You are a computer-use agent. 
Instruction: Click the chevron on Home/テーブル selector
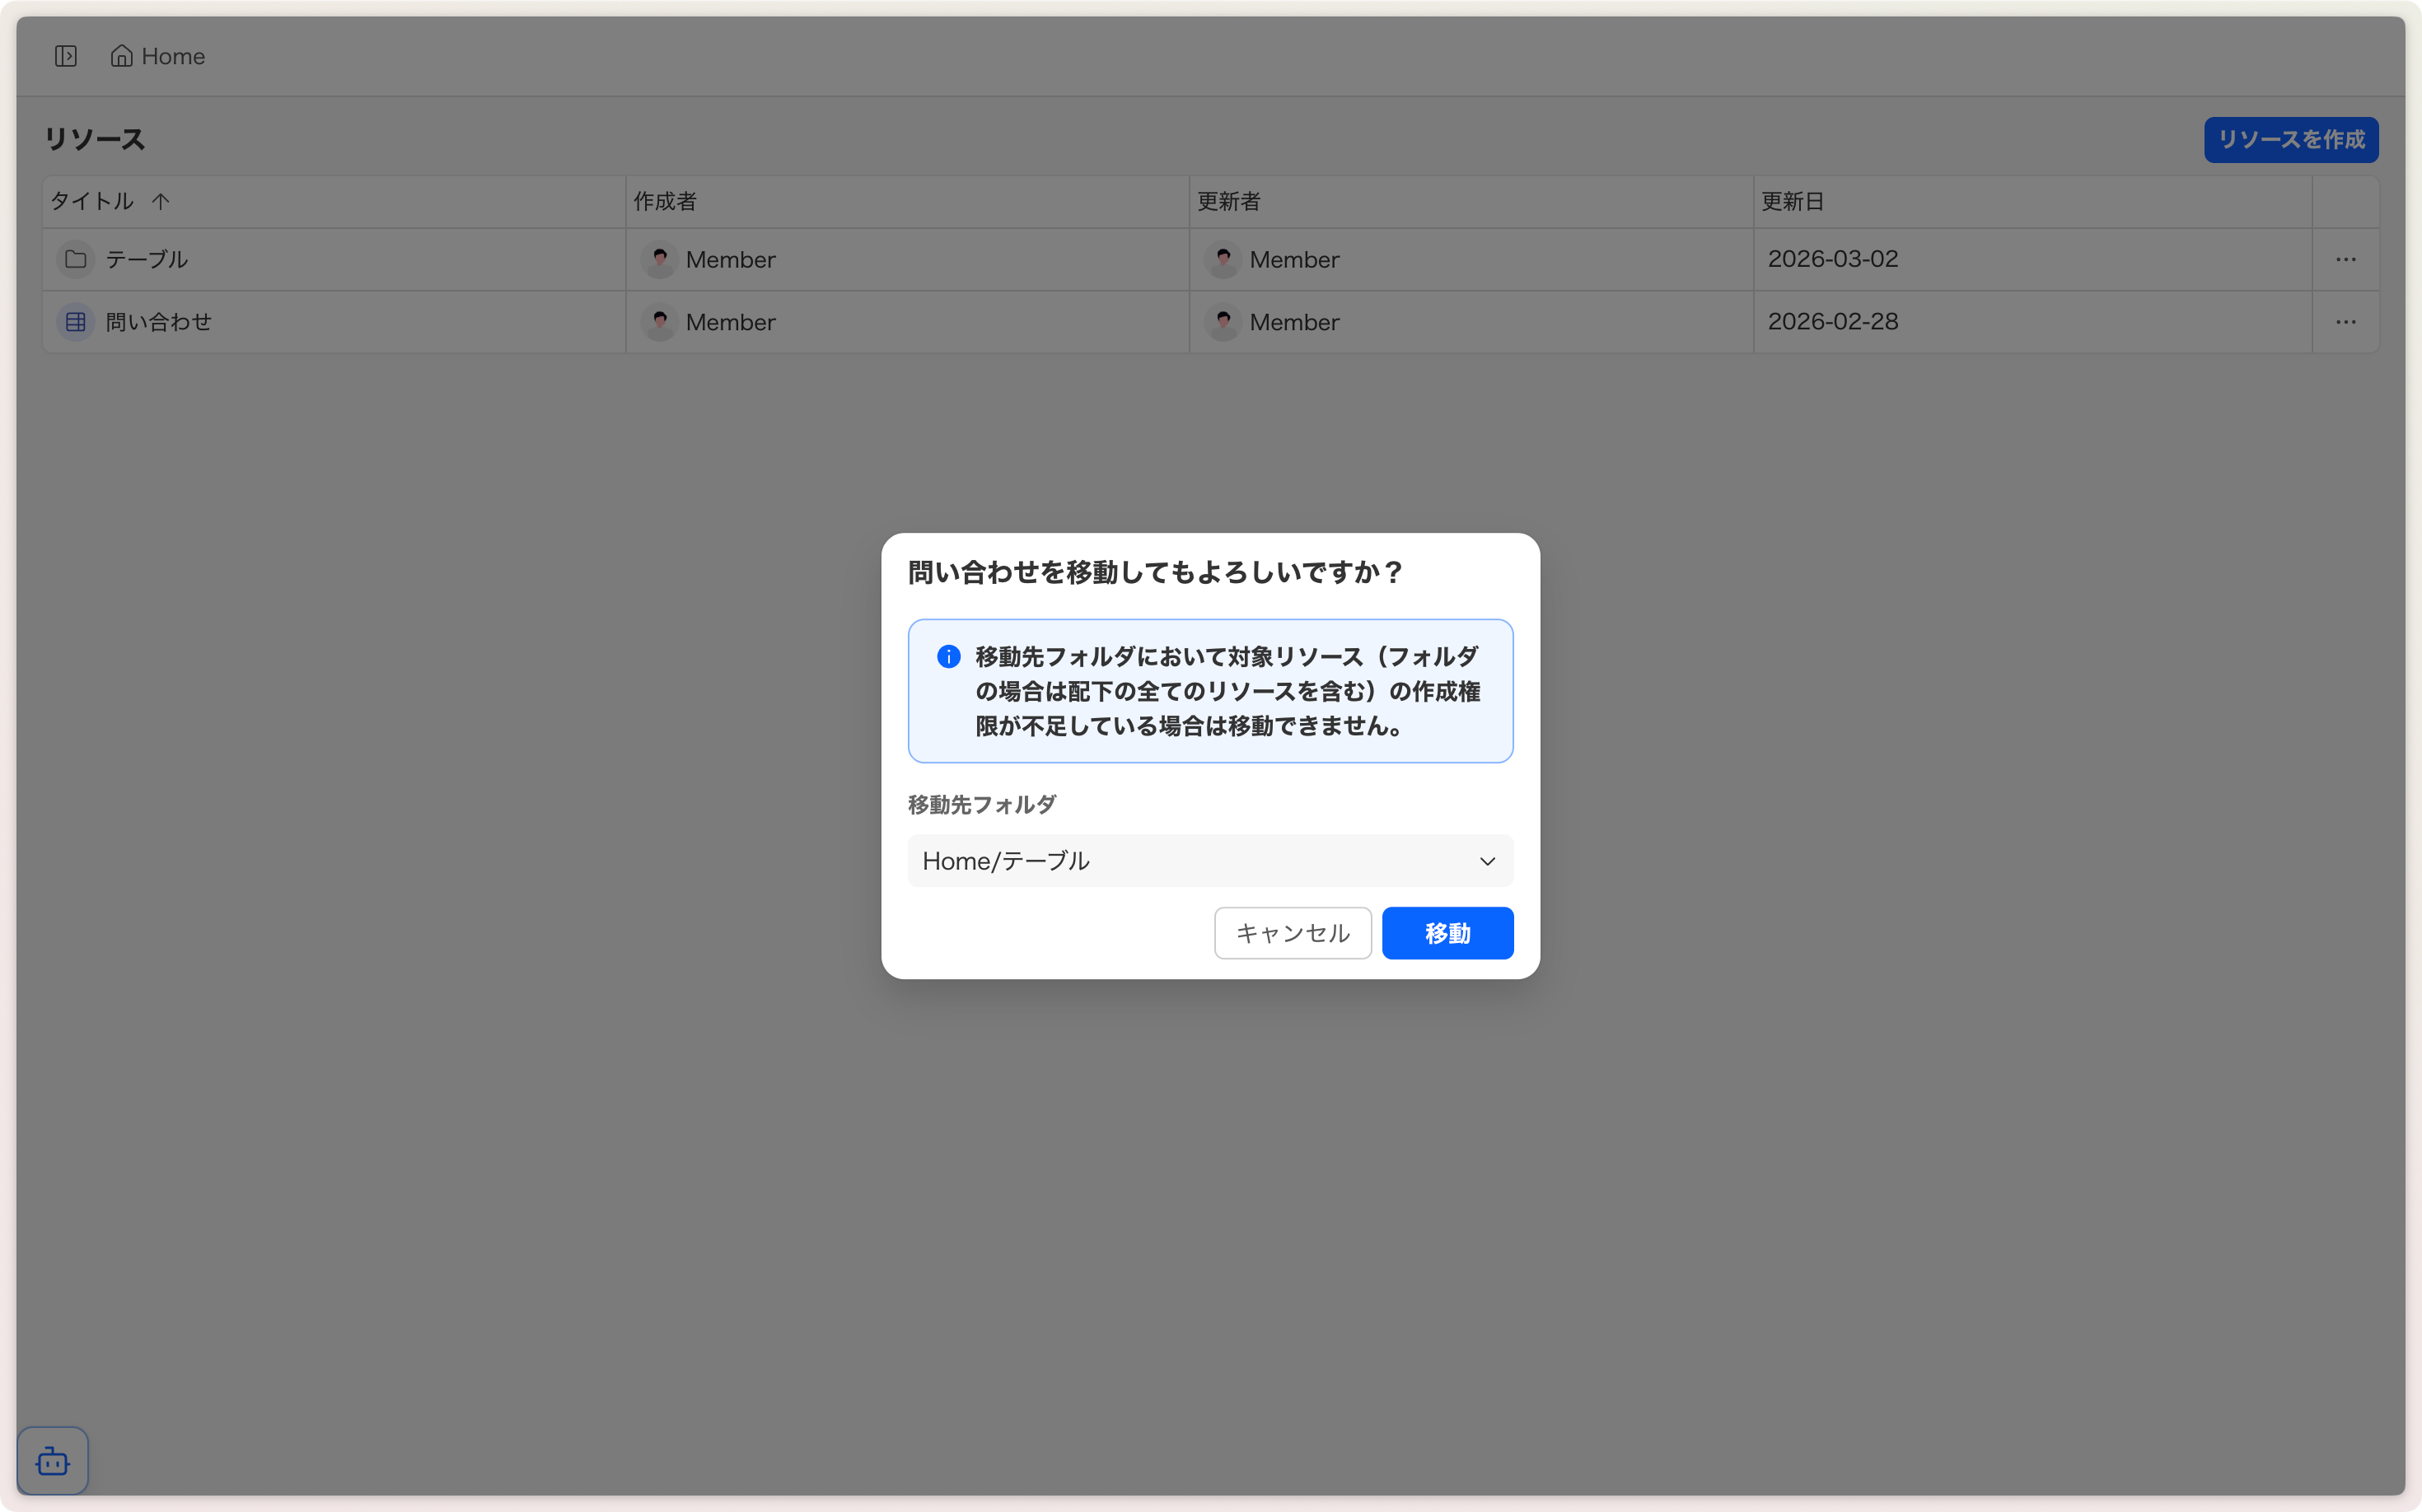coord(1487,861)
